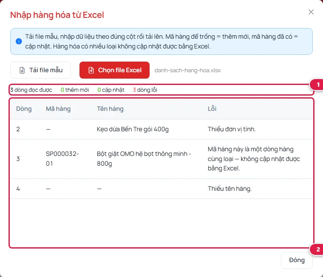Viewport: 323px width, 277px height.
Task: Select the row for Kẹo dừa Bến Tre gói 400g
Action: click(x=161, y=129)
